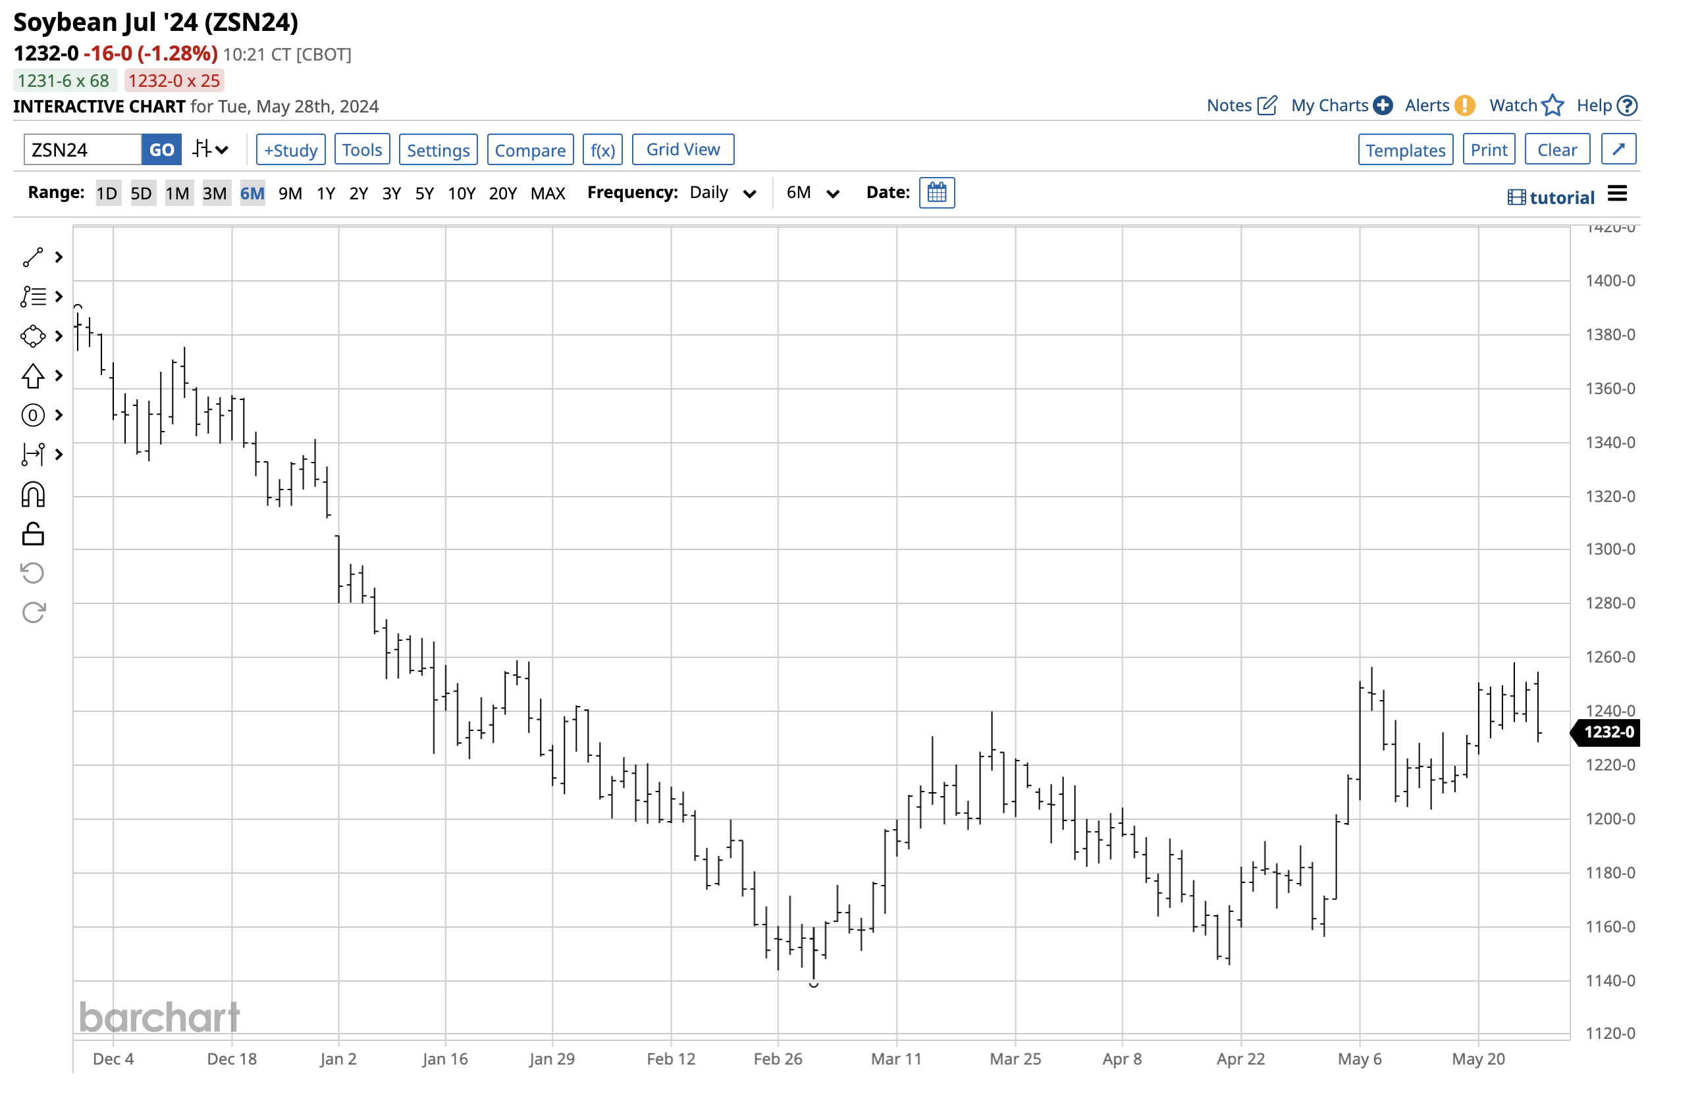Screen dimensions: 1700x1108
Task: Expand the line tool options chevron
Action: click(59, 257)
